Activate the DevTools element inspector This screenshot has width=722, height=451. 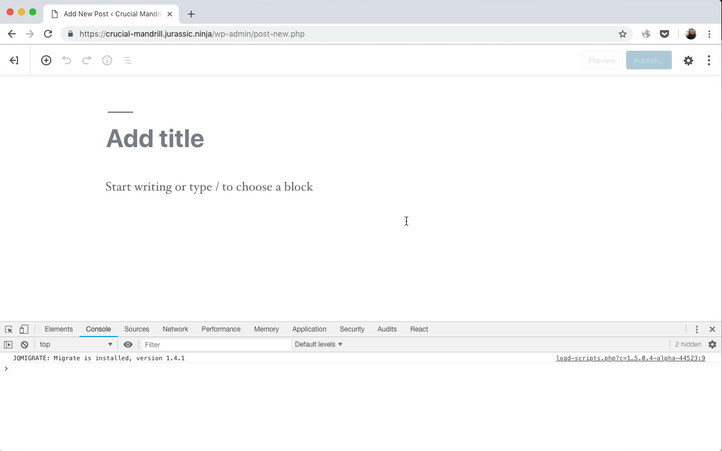coord(8,329)
